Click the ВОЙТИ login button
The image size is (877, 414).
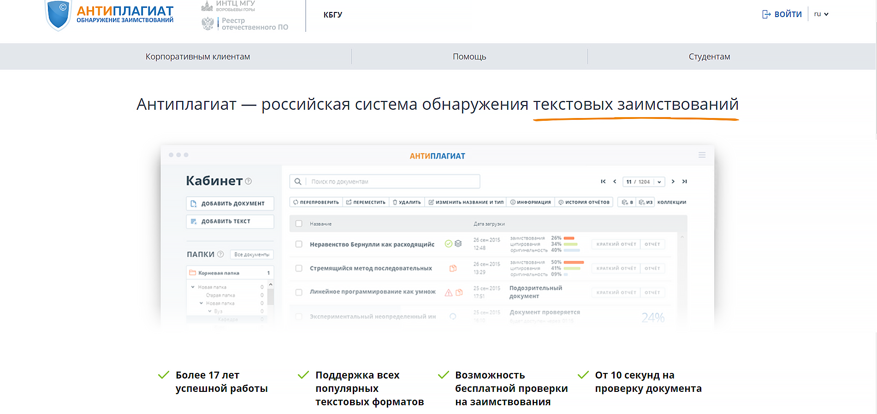(x=782, y=14)
